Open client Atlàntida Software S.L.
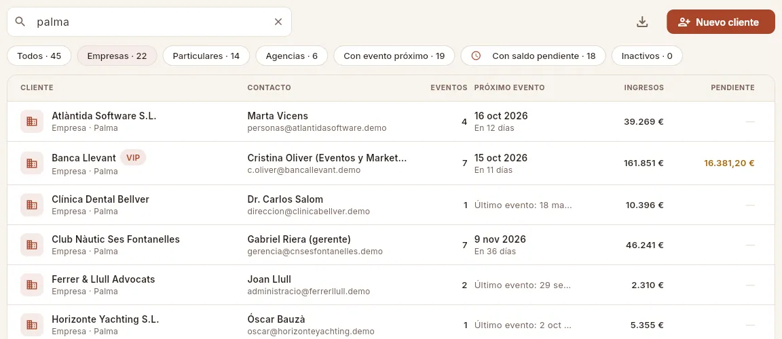The height and width of the screenshot is (339, 782). 104,116
